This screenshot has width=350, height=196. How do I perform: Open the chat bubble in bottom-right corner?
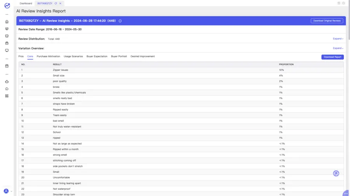(x=346, y=193)
